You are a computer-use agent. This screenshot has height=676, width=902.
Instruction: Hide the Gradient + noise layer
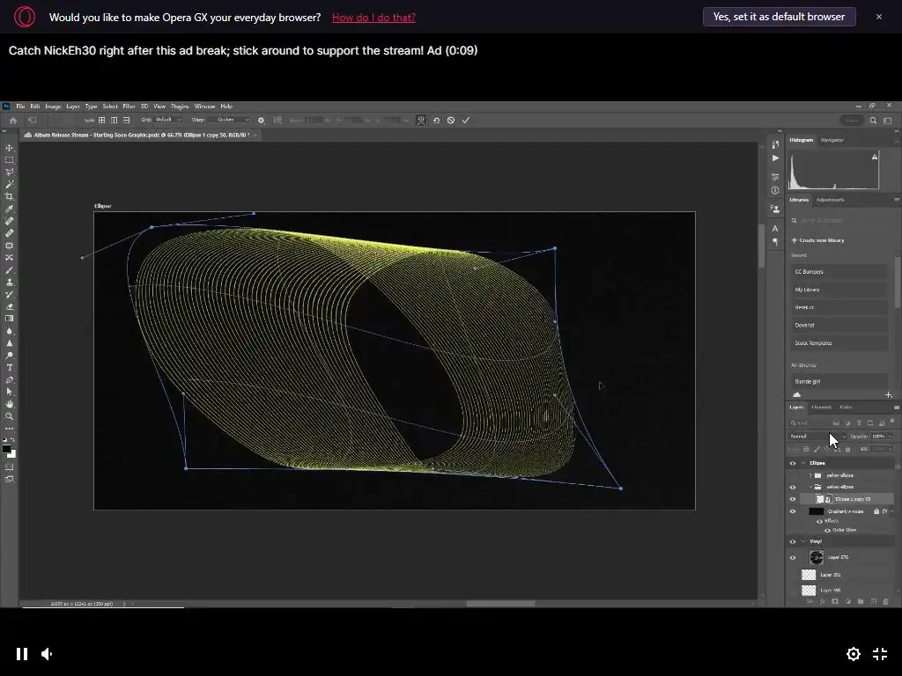pos(793,511)
